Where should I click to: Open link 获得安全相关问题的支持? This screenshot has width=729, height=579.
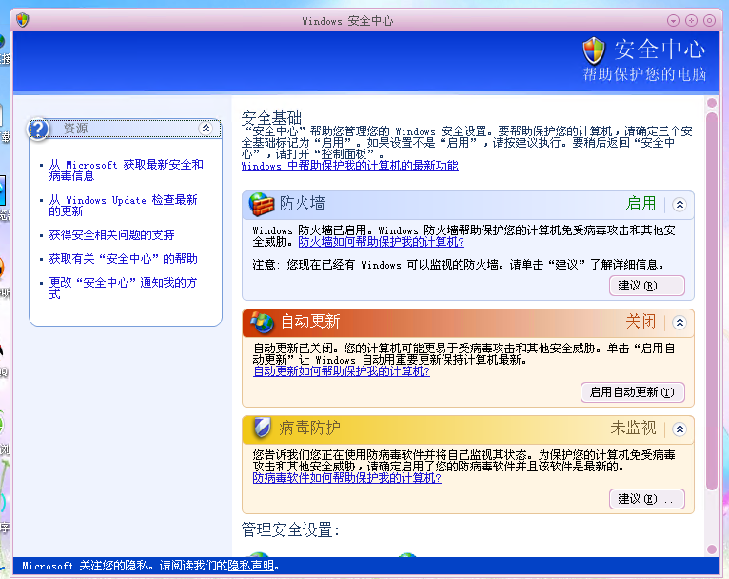coord(111,235)
